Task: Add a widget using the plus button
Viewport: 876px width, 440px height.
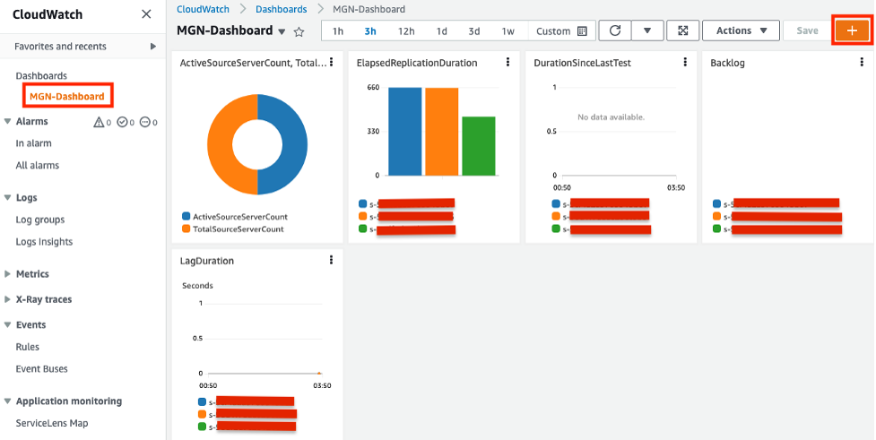Action: coord(852,30)
